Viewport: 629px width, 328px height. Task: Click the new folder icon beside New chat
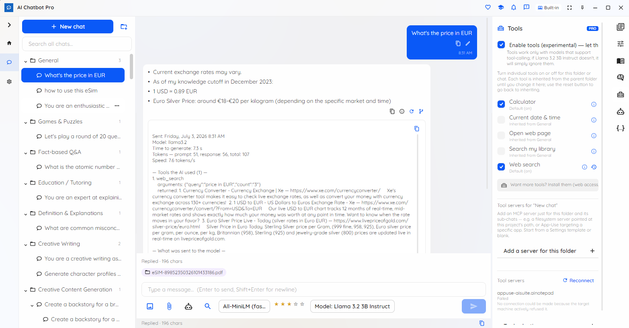coord(124,27)
